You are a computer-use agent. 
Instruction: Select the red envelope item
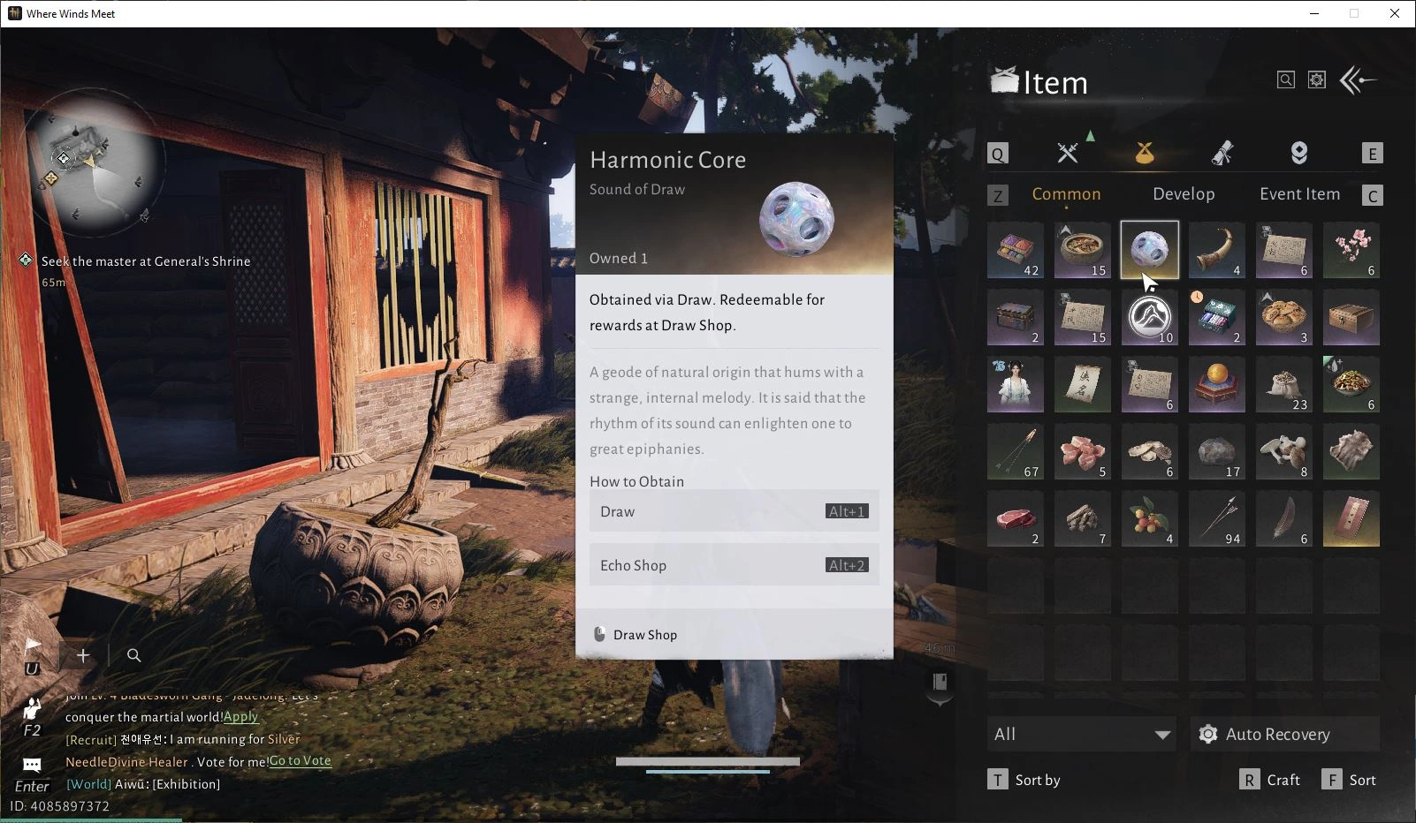(1351, 518)
